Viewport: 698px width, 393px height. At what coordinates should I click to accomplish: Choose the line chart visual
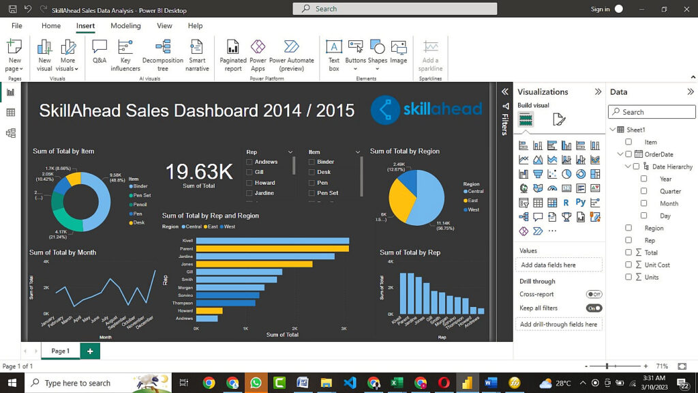click(x=523, y=160)
